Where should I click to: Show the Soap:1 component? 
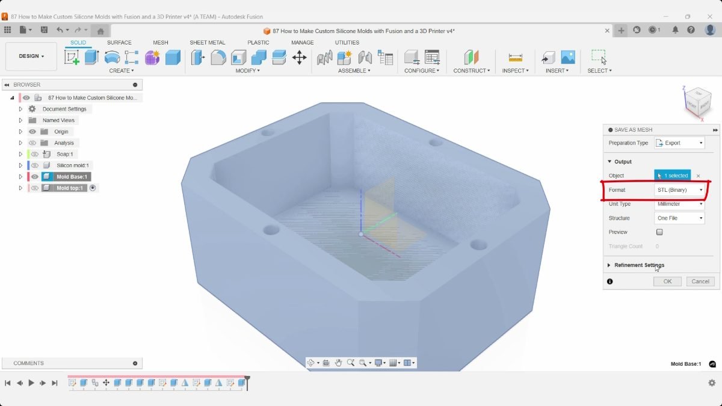[35, 154]
